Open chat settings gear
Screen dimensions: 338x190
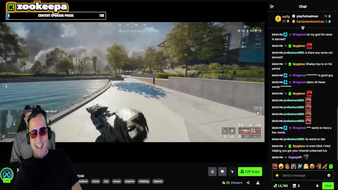click(x=317, y=186)
